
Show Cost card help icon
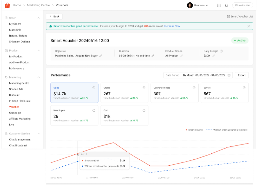144,110
